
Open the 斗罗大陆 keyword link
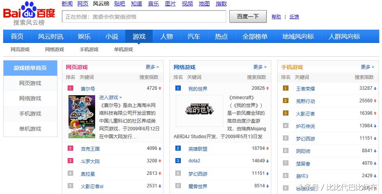[90, 161]
